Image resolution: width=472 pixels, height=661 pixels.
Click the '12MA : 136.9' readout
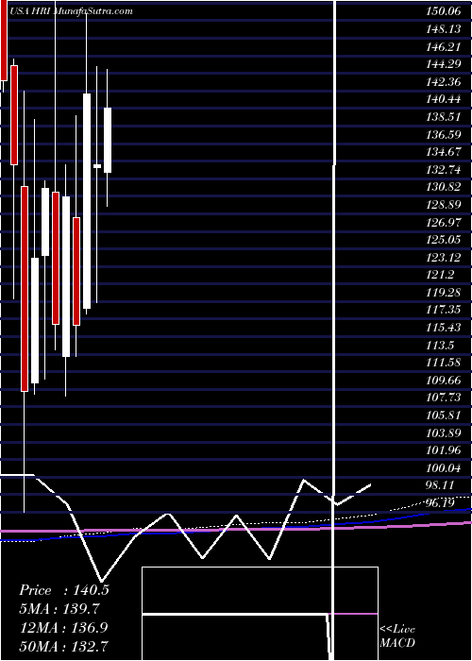click(x=63, y=627)
